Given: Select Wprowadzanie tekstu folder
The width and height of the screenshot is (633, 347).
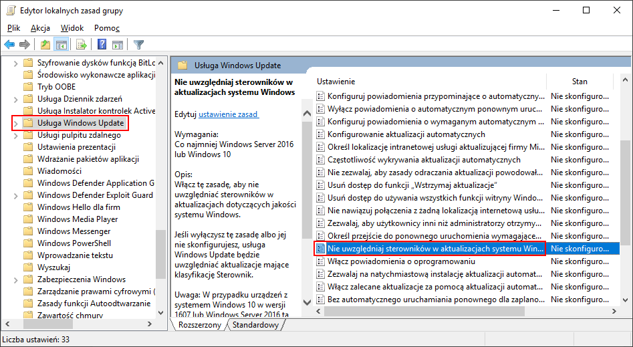Looking at the screenshot, I should click(x=75, y=255).
